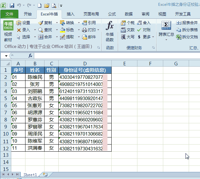Screen dimensions: 200x179
Task: Go to last sheet navigation arrow
Action: click(x=17, y=174)
